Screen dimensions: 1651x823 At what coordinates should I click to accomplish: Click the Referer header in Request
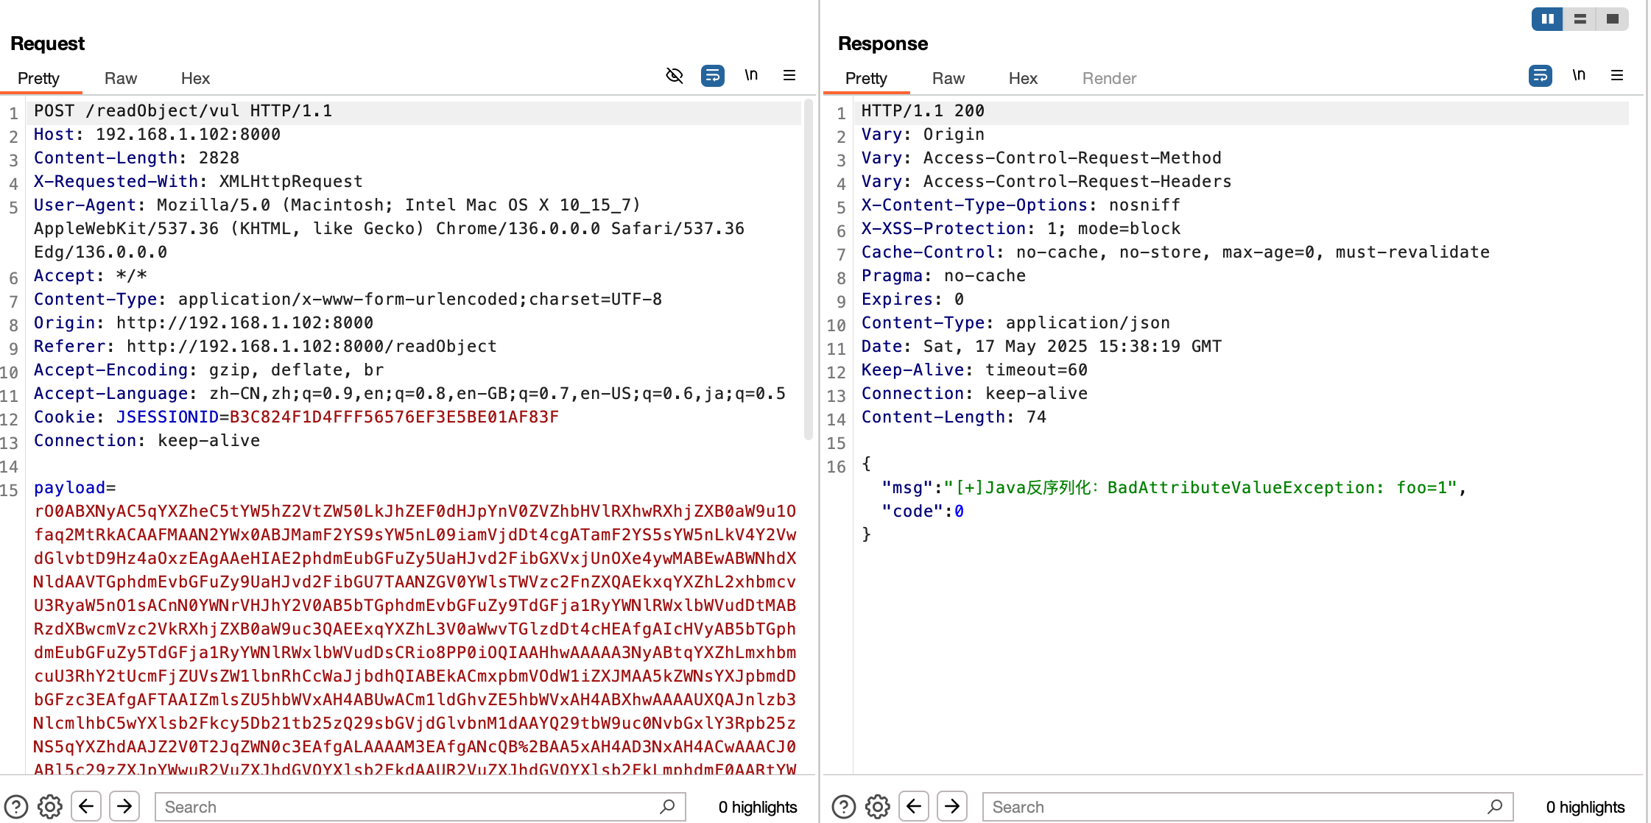[265, 346]
